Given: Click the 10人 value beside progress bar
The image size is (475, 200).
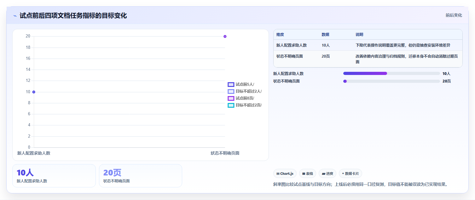Looking at the screenshot, I should [x=446, y=74].
